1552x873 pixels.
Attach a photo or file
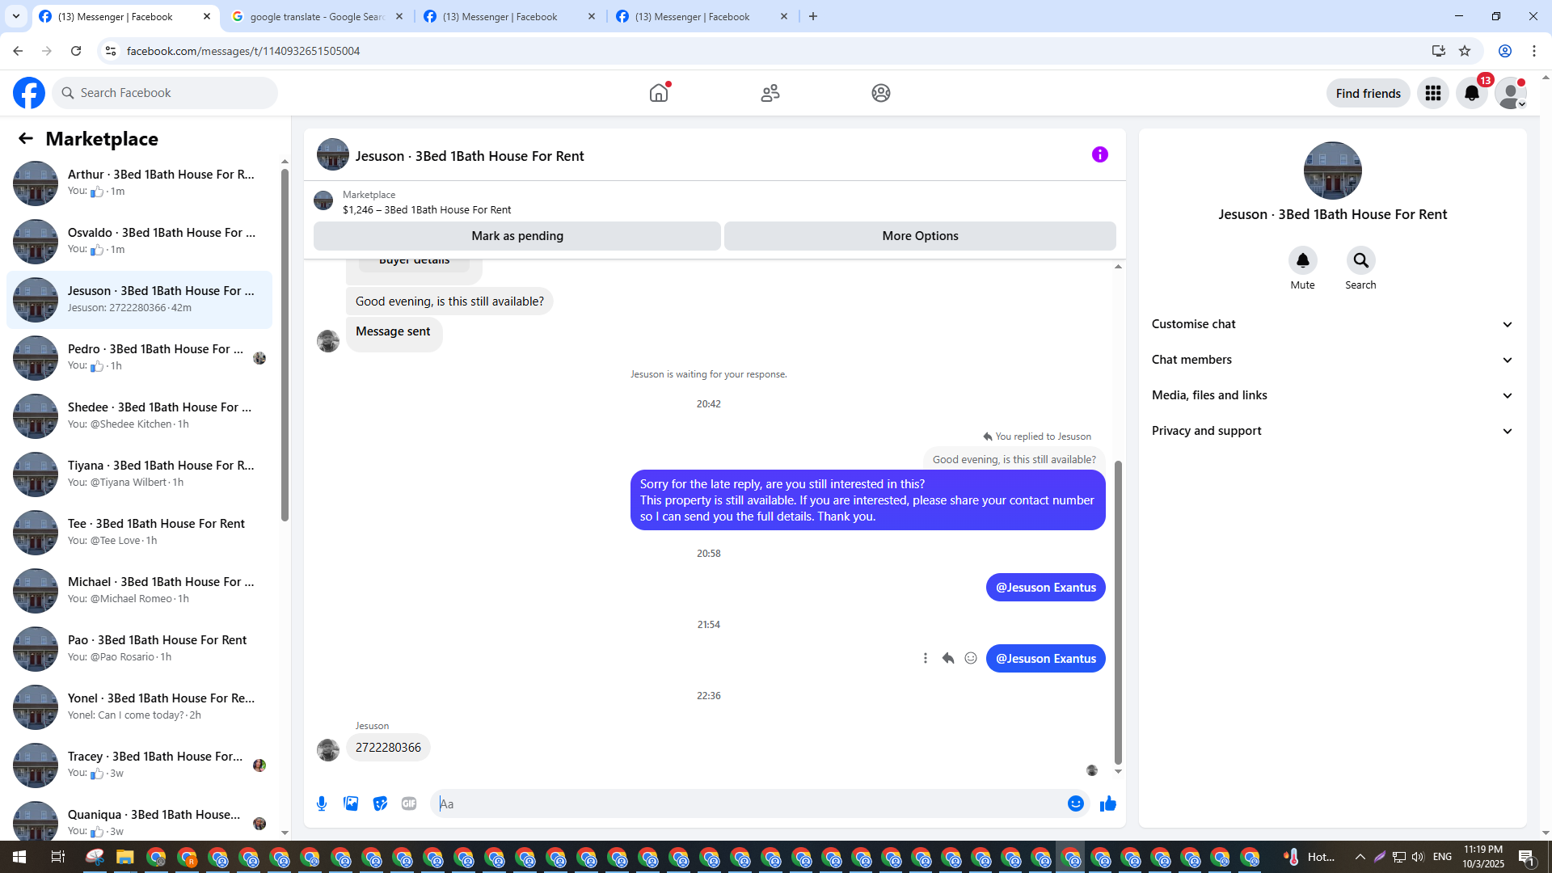click(x=351, y=803)
